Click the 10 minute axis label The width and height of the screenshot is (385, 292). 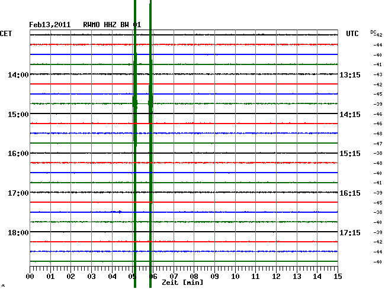click(x=235, y=277)
